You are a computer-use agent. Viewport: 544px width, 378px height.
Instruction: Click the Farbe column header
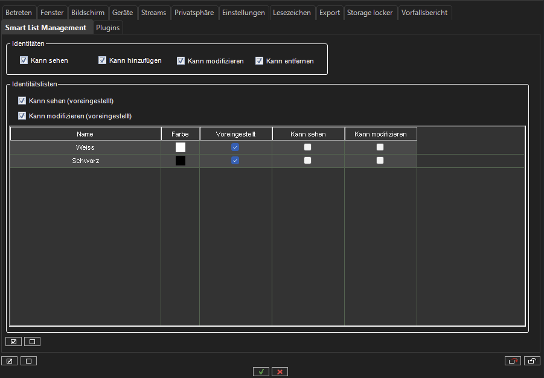(x=181, y=134)
